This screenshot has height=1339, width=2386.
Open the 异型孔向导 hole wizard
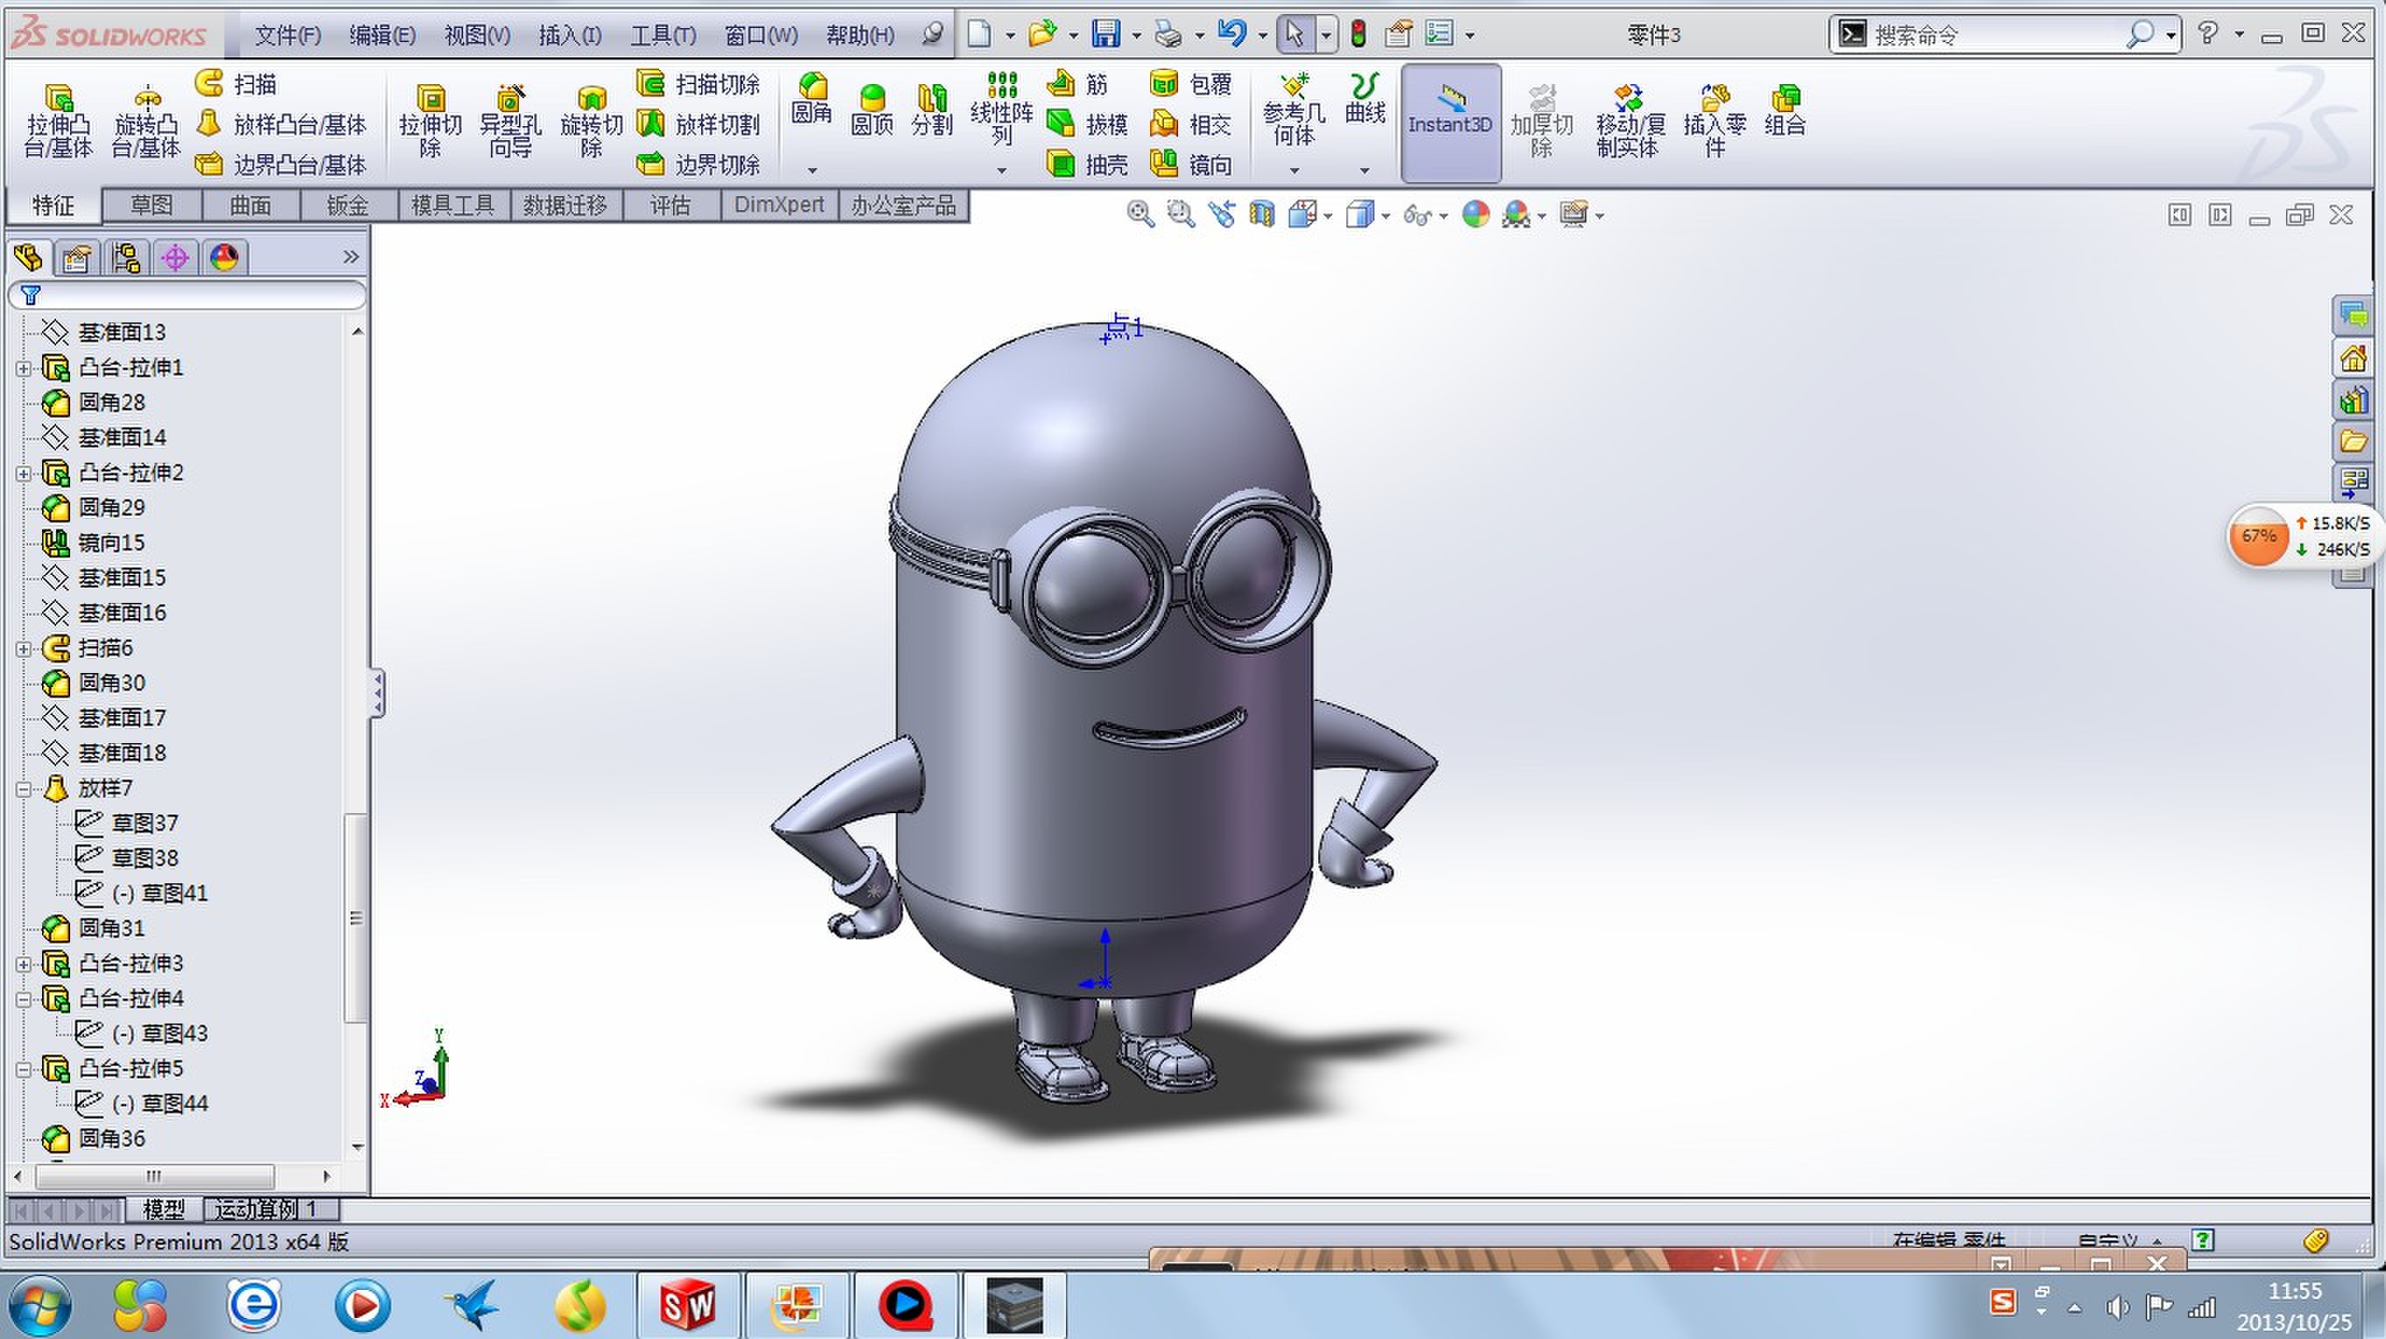pos(510,120)
